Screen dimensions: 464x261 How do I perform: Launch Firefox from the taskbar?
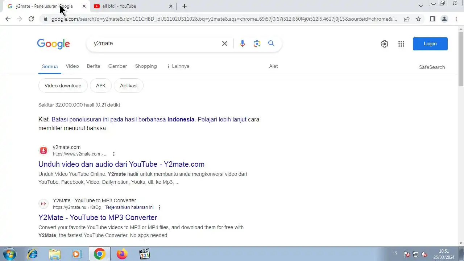coord(122,254)
